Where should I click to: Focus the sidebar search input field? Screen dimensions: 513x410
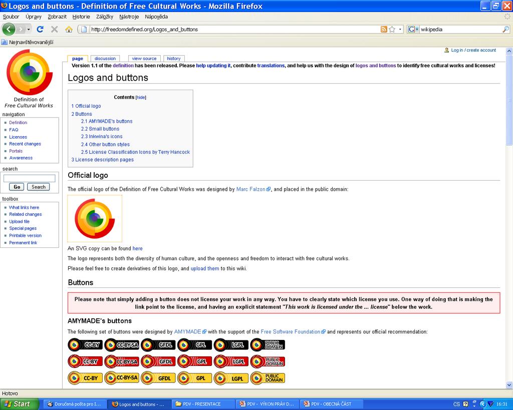(x=30, y=178)
